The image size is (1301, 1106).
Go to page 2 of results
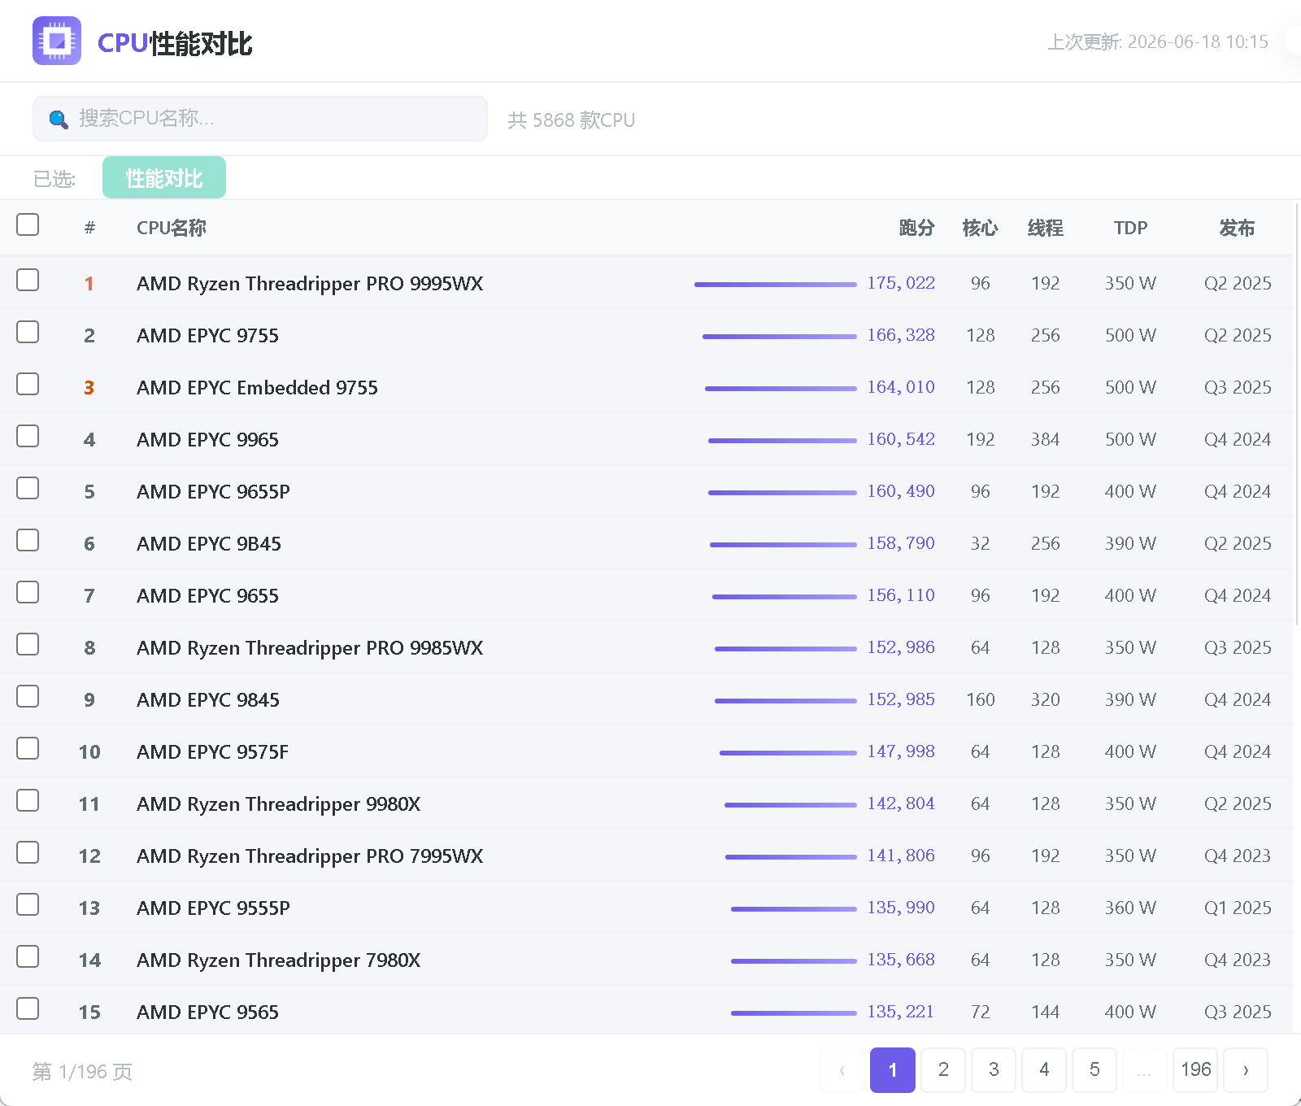coord(943,1070)
